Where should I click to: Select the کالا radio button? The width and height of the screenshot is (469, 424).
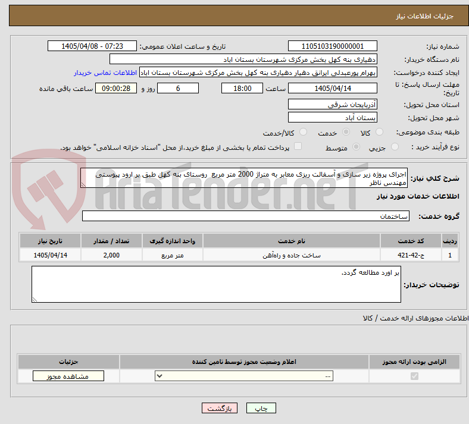(379, 132)
